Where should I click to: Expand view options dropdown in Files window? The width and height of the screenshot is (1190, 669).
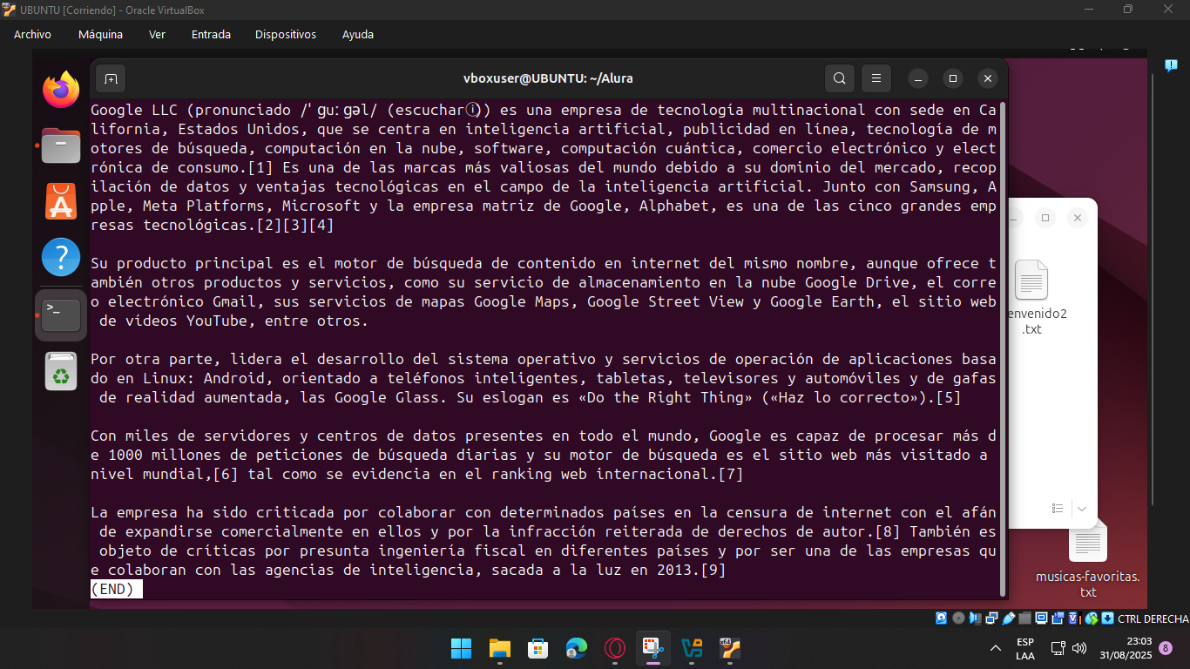pyautogui.click(x=1081, y=508)
